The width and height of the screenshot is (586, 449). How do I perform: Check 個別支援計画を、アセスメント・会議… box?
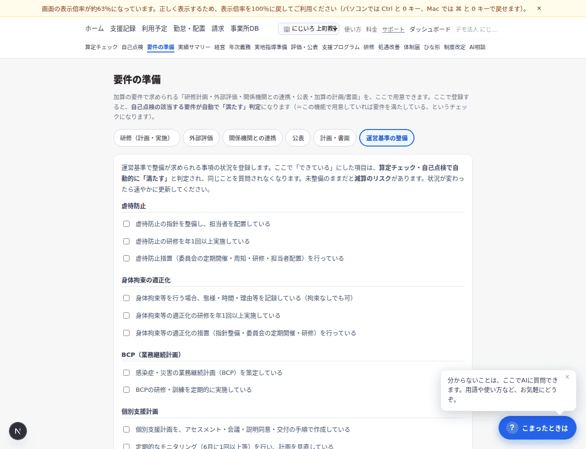point(126,430)
